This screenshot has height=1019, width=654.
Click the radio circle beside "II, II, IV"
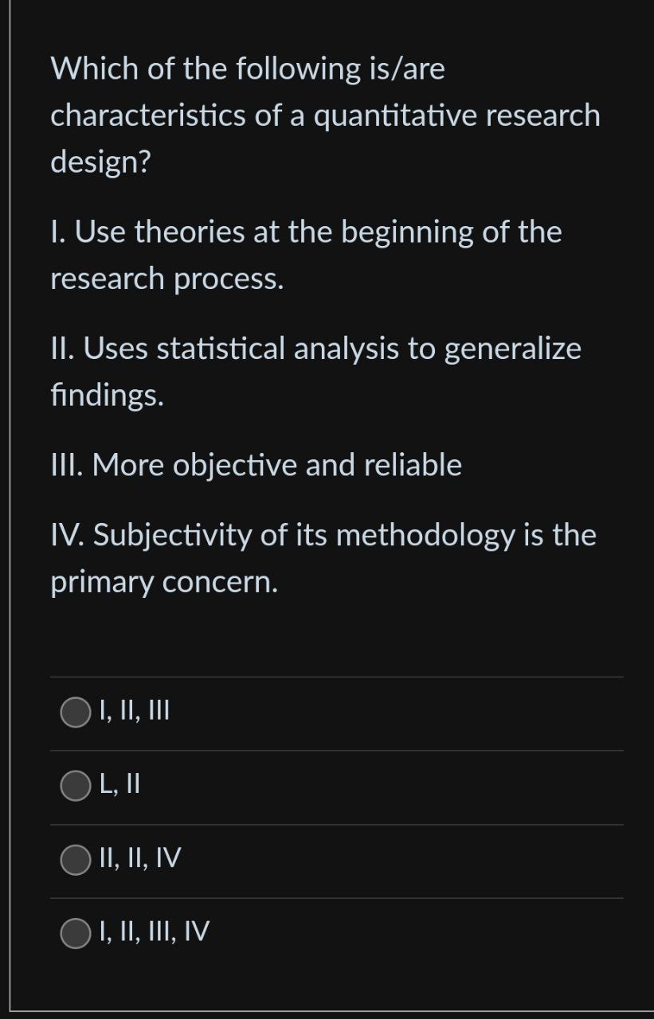(x=75, y=860)
